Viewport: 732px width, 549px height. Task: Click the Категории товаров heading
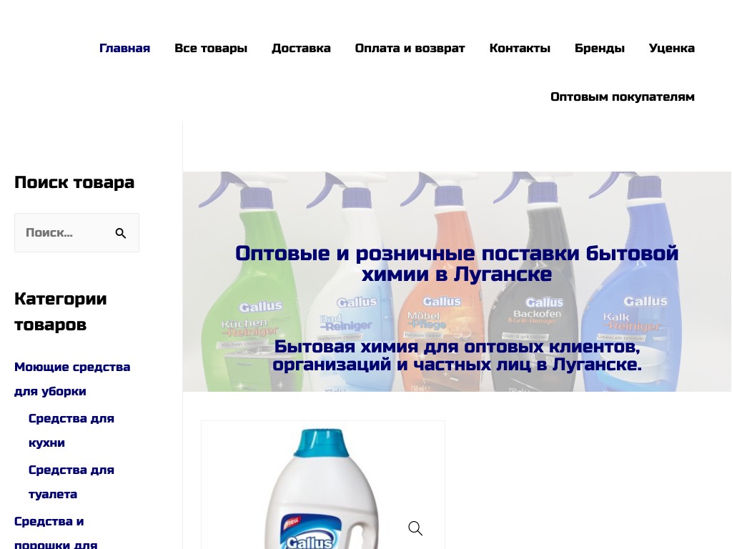[61, 312]
